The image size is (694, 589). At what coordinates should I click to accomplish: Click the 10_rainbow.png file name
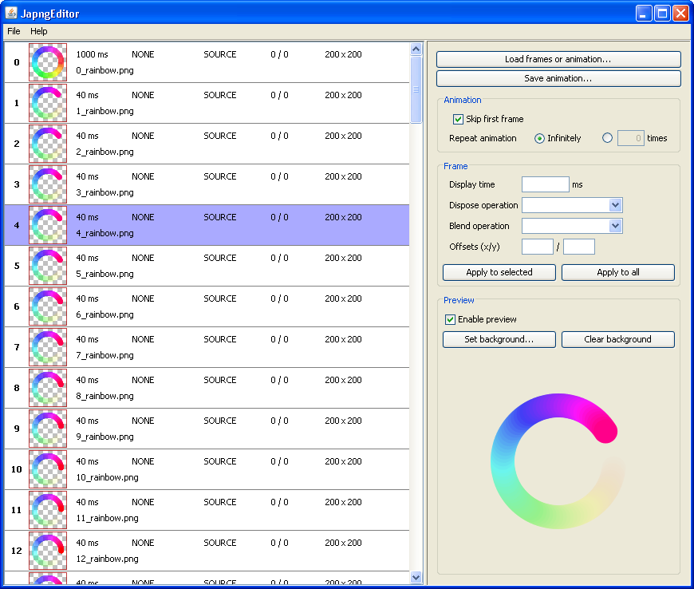click(107, 478)
